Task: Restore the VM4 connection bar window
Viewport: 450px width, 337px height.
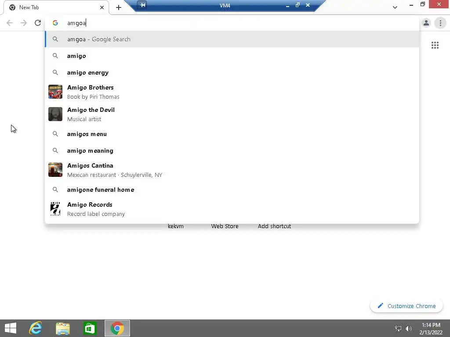Action: 298,5
